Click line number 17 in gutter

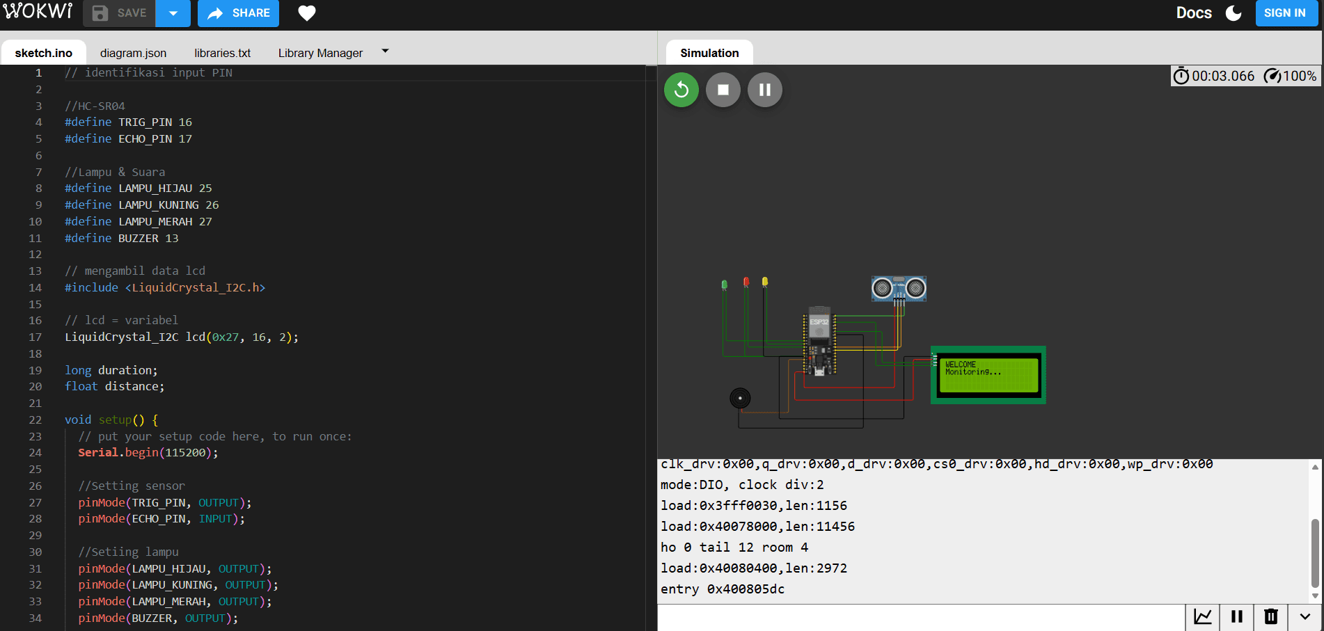tap(35, 337)
